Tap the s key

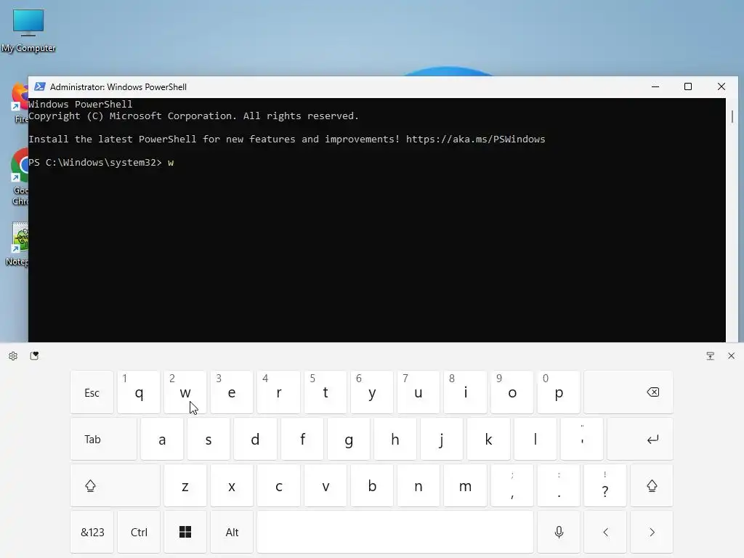point(209,440)
